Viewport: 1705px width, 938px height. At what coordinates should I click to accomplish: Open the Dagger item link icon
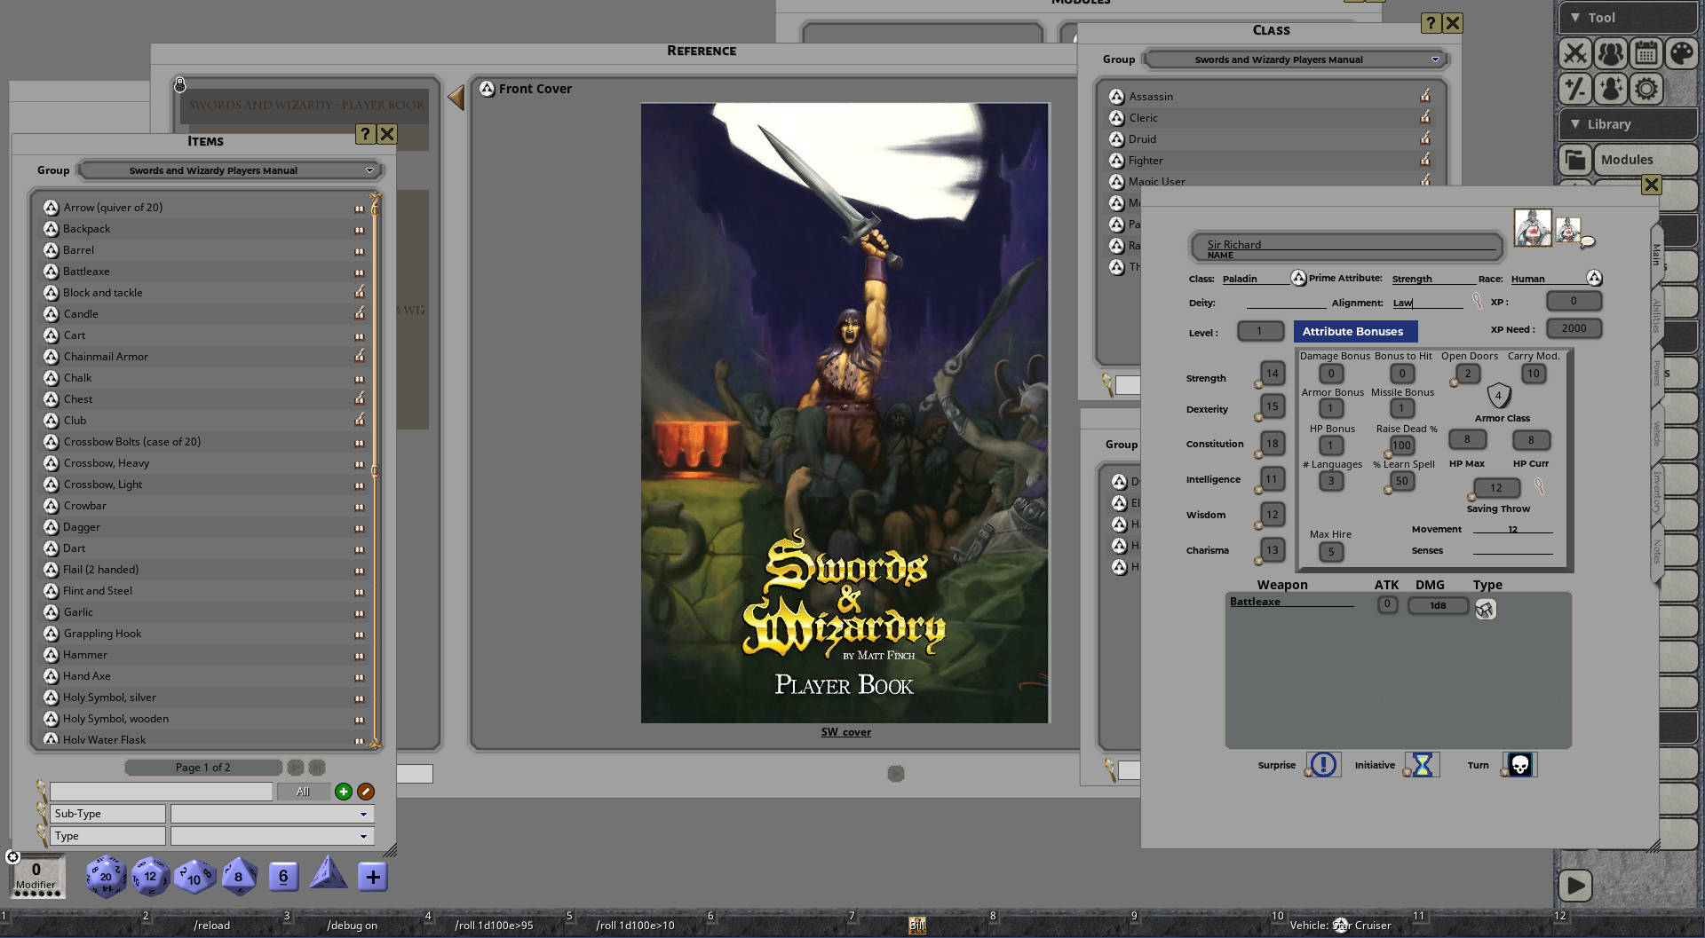coord(52,527)
